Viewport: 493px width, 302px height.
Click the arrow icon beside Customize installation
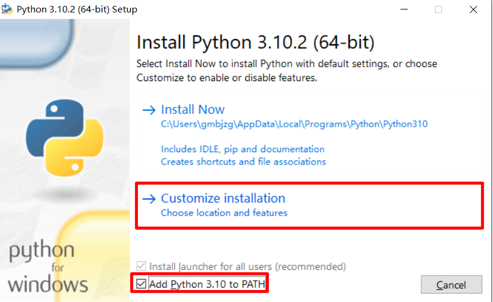148,199
